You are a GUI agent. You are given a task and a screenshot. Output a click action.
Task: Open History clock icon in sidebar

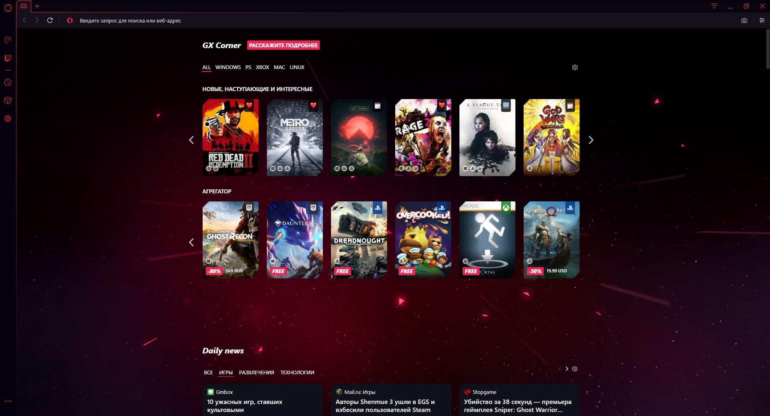[8, 83]
